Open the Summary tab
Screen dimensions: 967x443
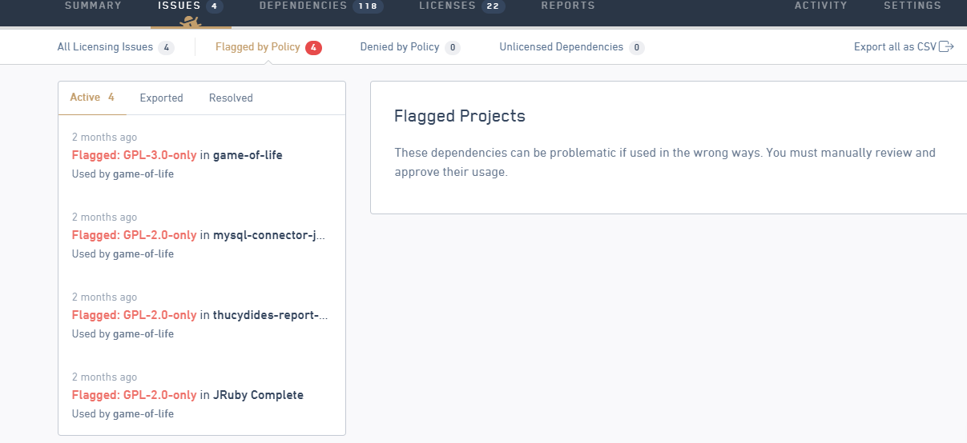click(x=93, y=6)
